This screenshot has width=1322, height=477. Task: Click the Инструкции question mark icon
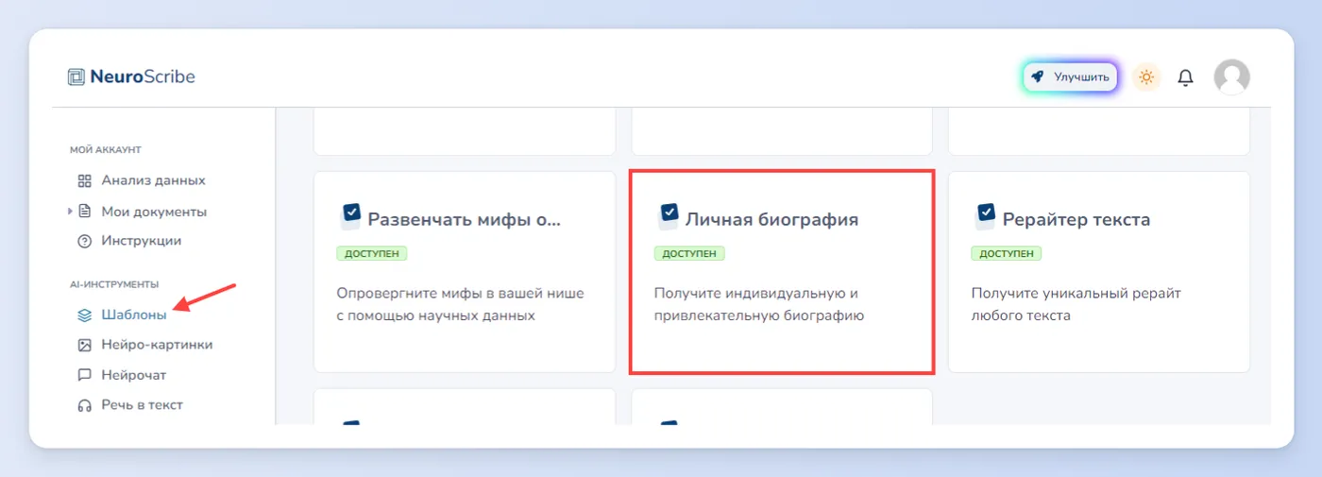(x=84, y=241)
